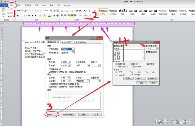Click the show paragraph marks icon
This screenshot has height=126, width=195.
click(x=95, y=11)
